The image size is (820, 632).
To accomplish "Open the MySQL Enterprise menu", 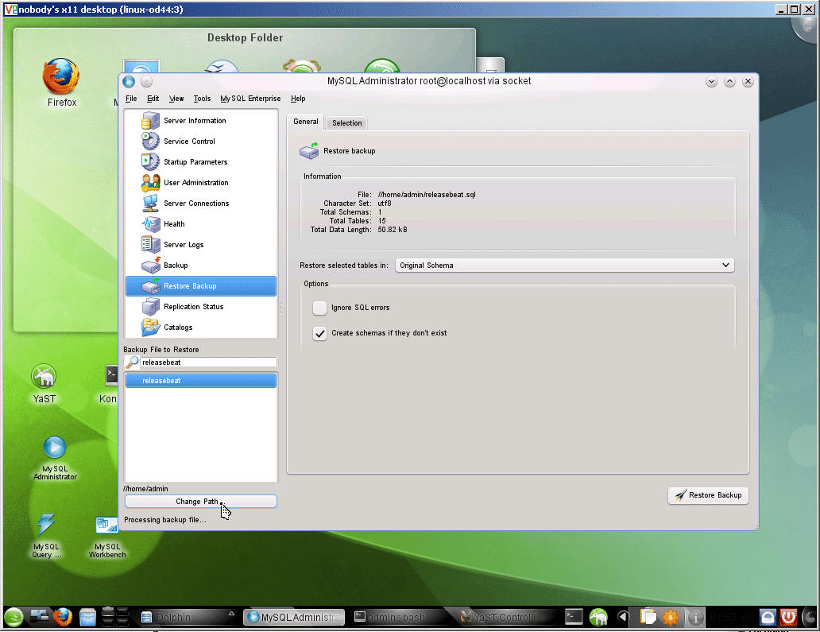I will coord(250,99).
